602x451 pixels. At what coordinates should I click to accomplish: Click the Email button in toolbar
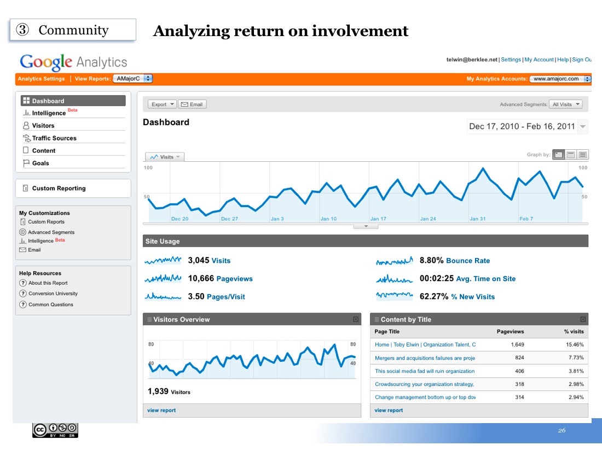click(192, 104)
